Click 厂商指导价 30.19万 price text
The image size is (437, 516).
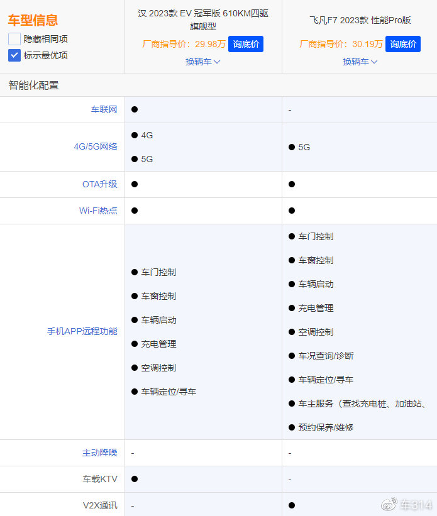341,44
